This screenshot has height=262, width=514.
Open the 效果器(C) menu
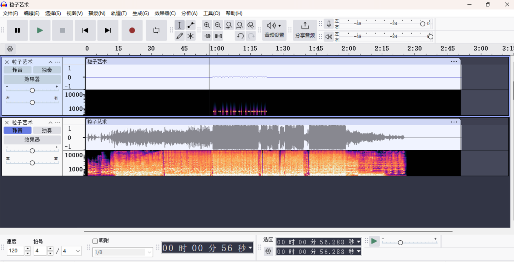[x=165, y=13]
